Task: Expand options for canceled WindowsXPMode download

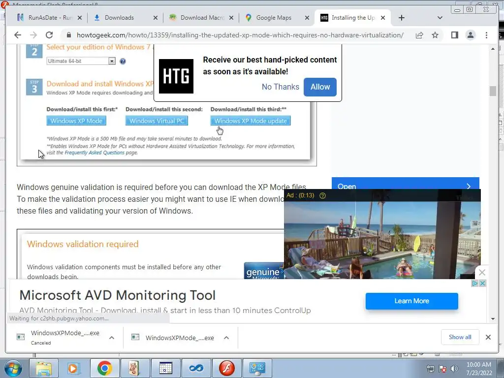Action: tap(112, 338)
